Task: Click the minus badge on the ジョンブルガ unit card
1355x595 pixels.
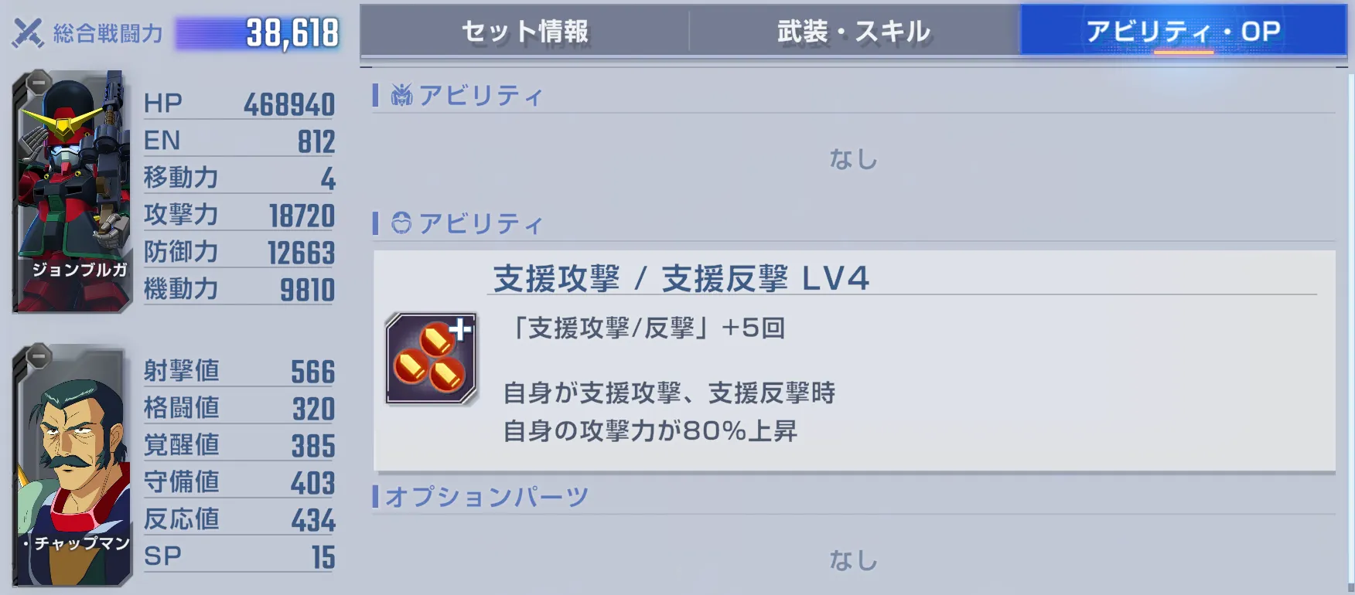Action: pos(38,81)
